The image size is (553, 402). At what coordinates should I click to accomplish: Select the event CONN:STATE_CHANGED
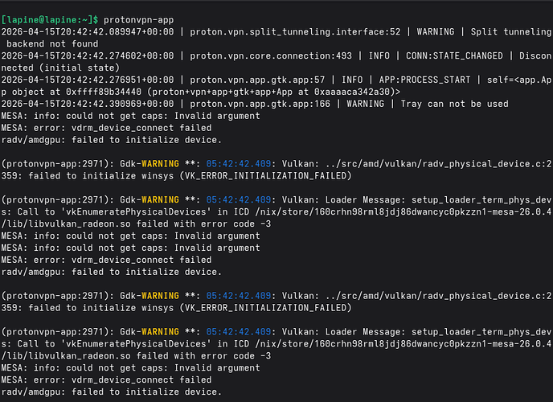tap(454, 55)
